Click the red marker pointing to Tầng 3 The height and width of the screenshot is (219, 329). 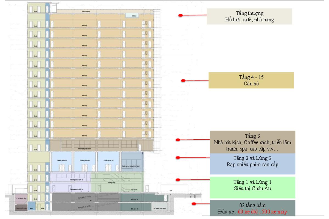pyautogui.click(x=178, y=140)
